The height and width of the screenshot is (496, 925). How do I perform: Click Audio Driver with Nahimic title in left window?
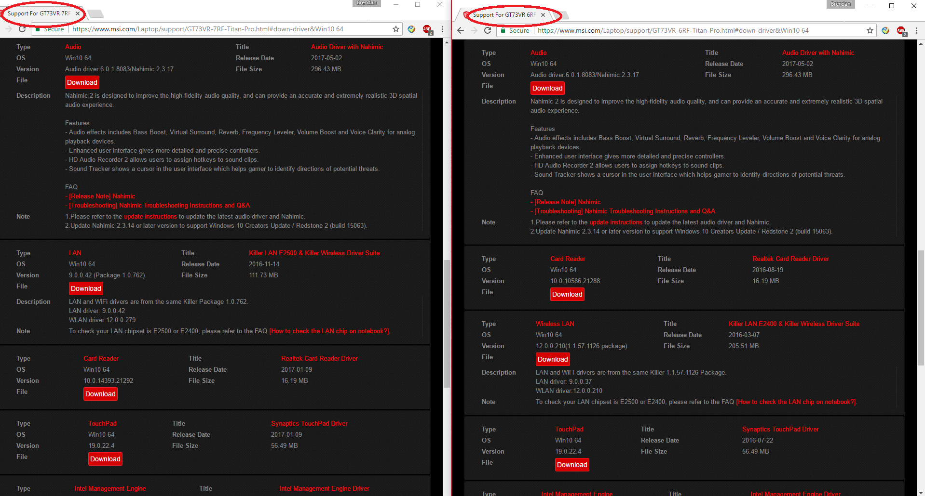coord(347,47)
